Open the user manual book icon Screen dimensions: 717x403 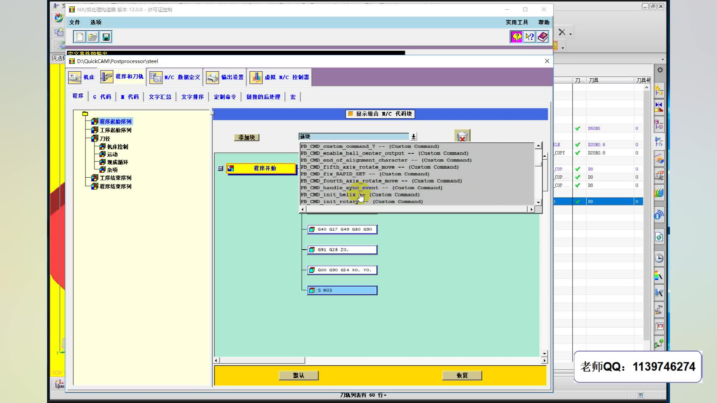pos(543,37)
